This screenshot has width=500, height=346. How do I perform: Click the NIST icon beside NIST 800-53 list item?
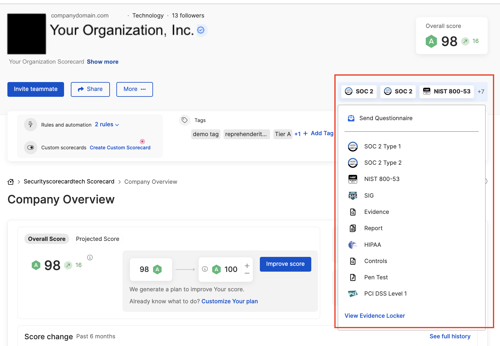(x=353, y=179)
